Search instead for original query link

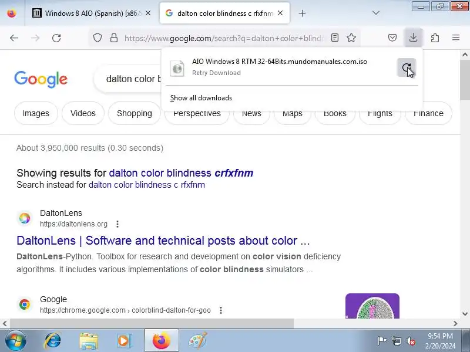[x=146, y=185]
